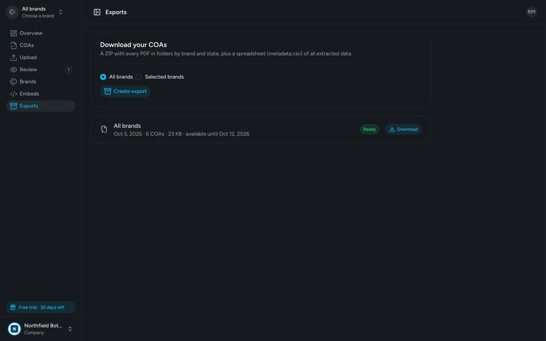Open Exports in sidebar
The width and height of the screenshot is (546, 341).
click(x=41, y=106)
